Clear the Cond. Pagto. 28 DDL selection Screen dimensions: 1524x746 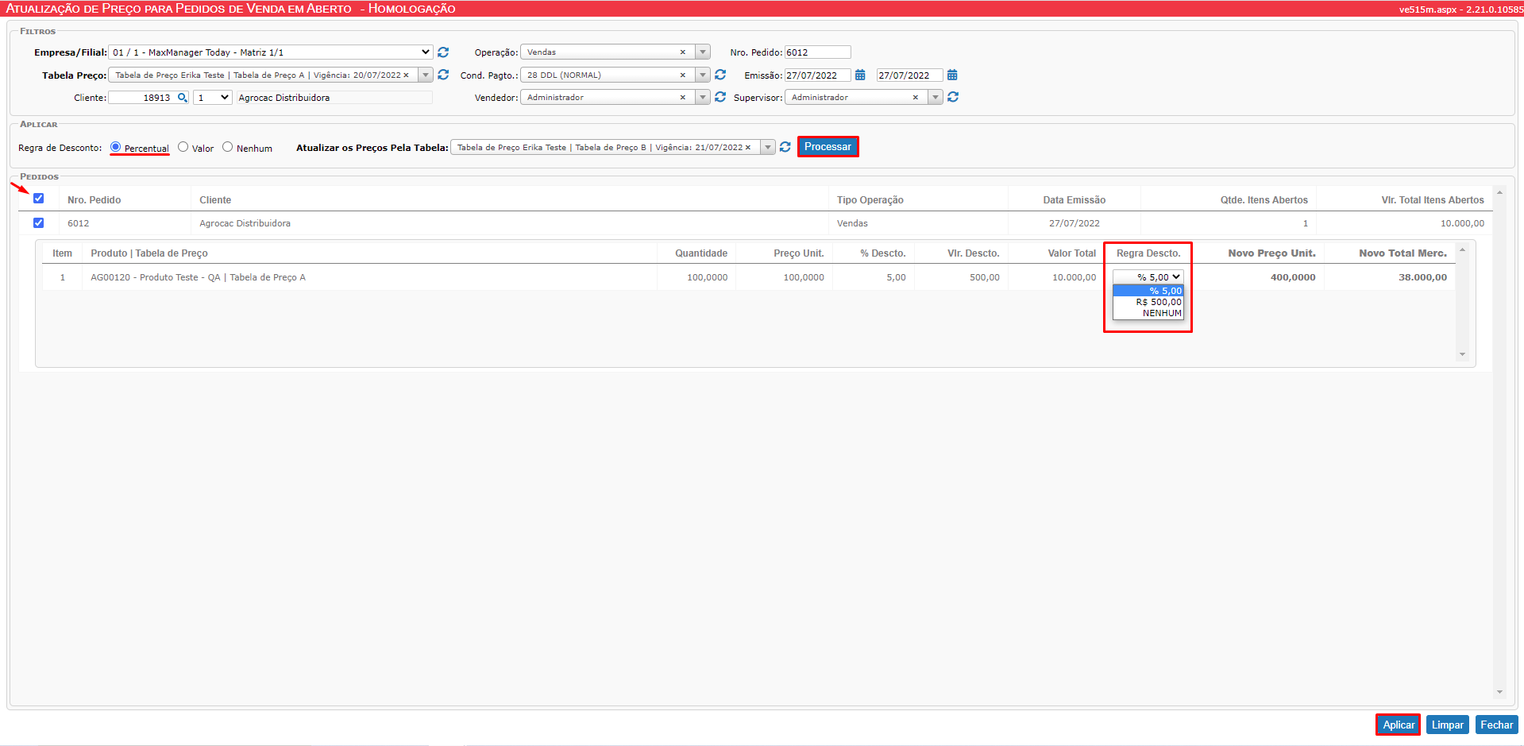coord(682,75)
